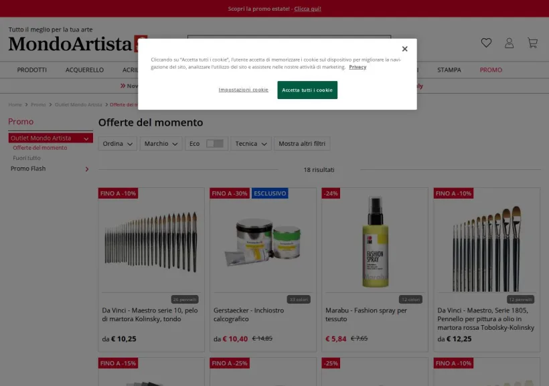Viewport: 549px width, 386px height.
Task: Go to Home breadcrumb
Action: click(x=15, y=104)
